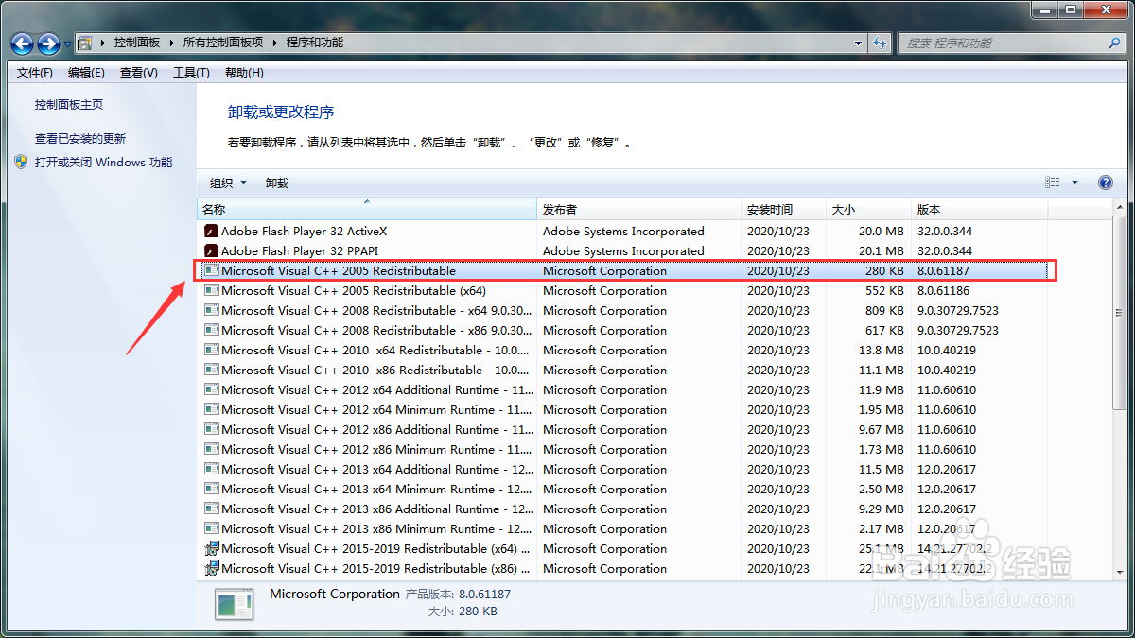Open the change view dropdown arrow
Viewport: 1135px width, 638px height.
[x=1074, y=181]
